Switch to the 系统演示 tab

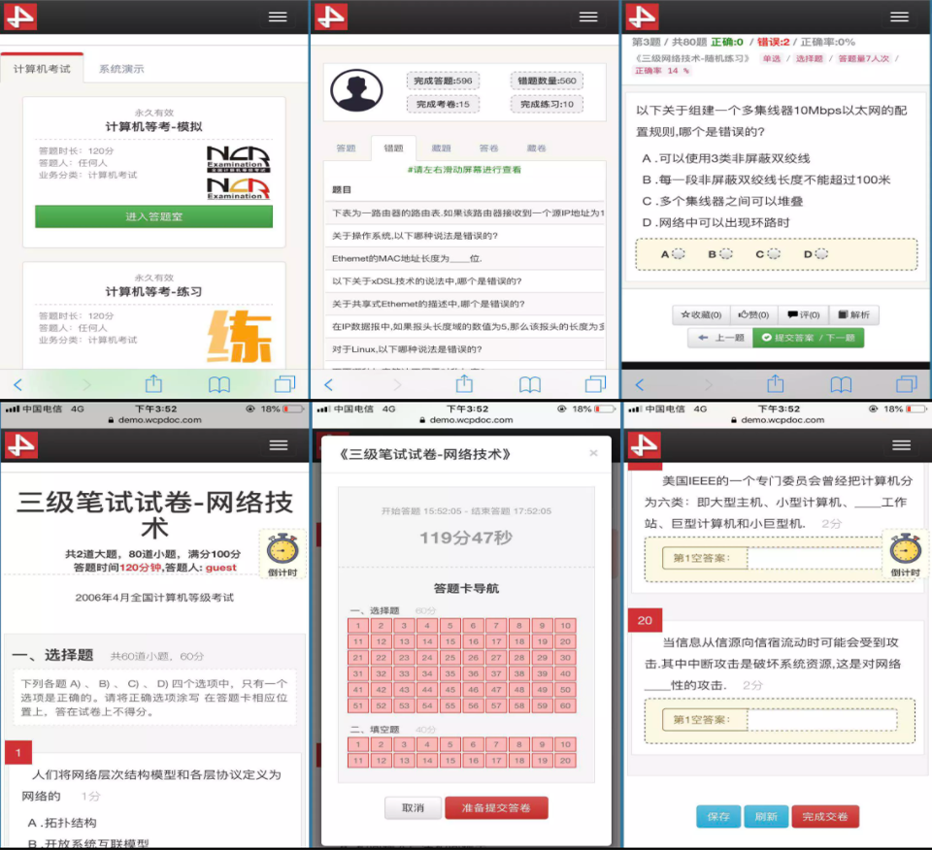(121, 69)
